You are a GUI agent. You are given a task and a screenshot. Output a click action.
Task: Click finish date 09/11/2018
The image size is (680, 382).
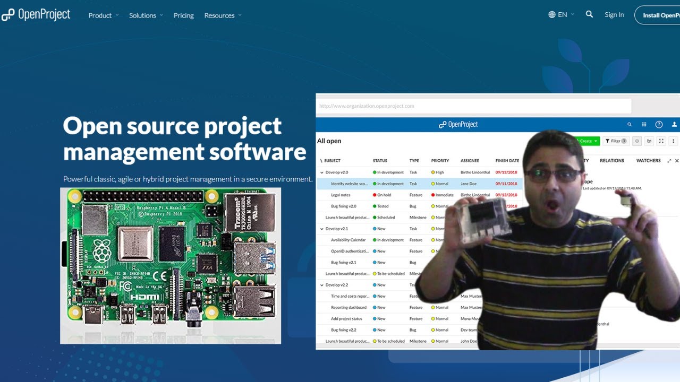pyautogui.click(x=506, y=184)
